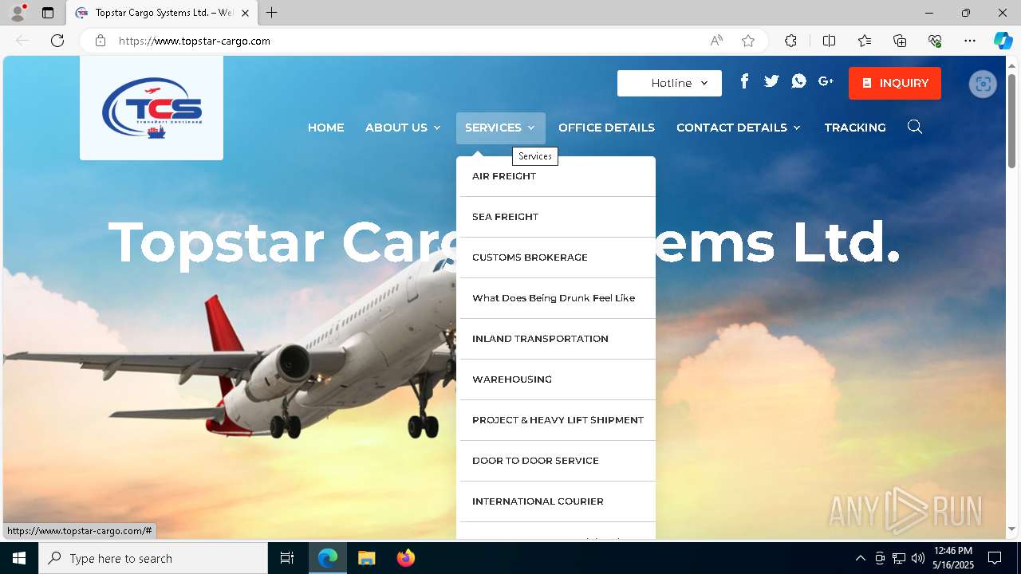Open volume control in system tray

click(918, 558)
